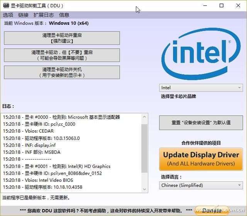Click the Intel logo image
The width and height of the screenshot is (247, 216).
tap(201, 54)
